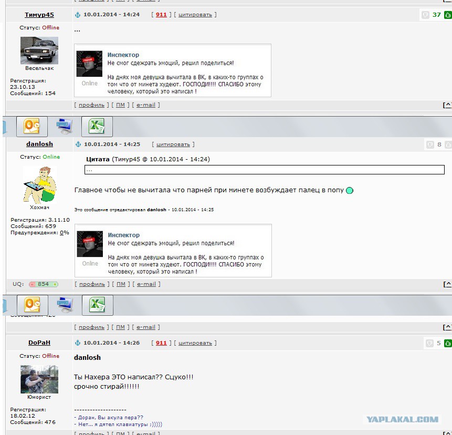
Task: Open DoPaH username link
Action: (x=39, y=343)
